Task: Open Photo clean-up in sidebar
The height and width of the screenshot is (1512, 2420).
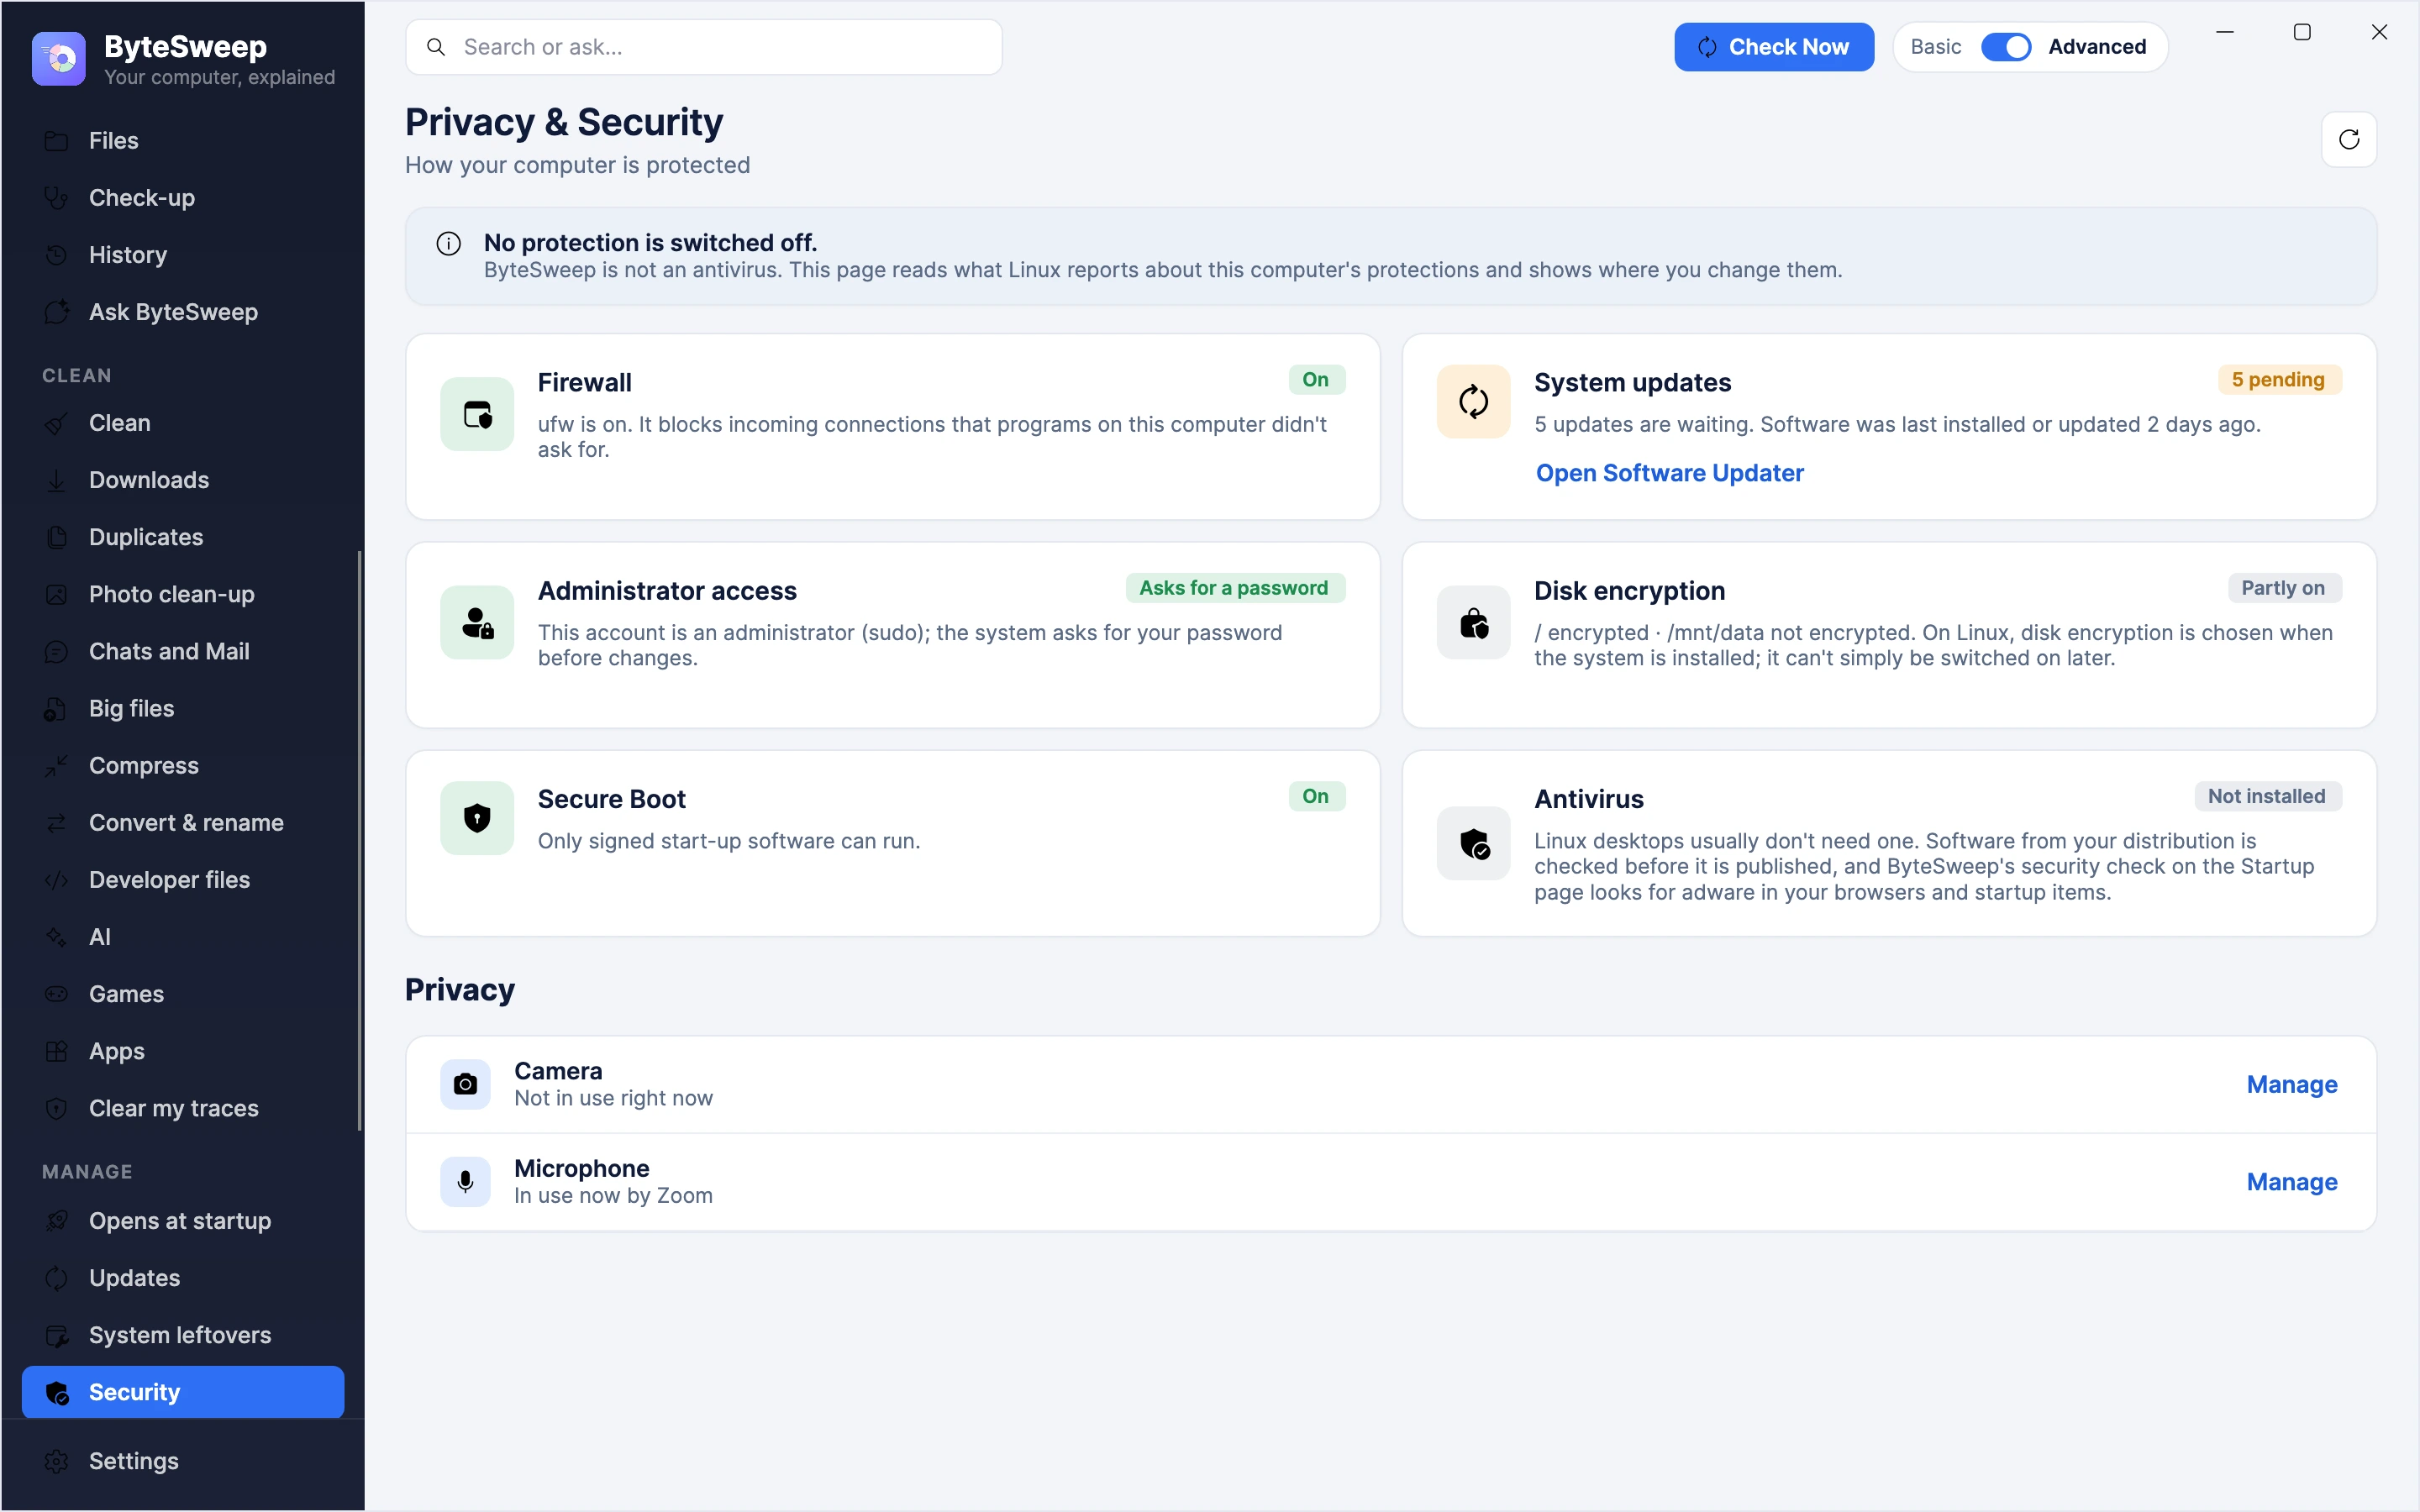Action: click(x=183, y=594)
